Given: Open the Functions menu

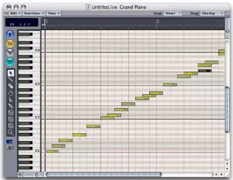Looking at the screenshot, I should tap(34, 13).
